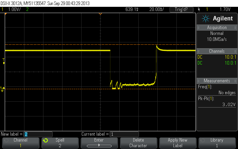Click the Current label field
The height and width of the screenshot is (149, 238).
coord(124,134)
